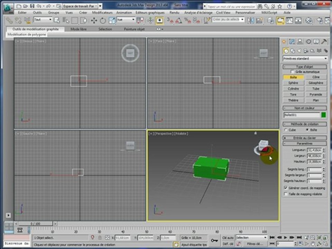The image size is (332, 249).
Task: Open the Utilities hammer tab icon
Action: [x=324, y=42]
